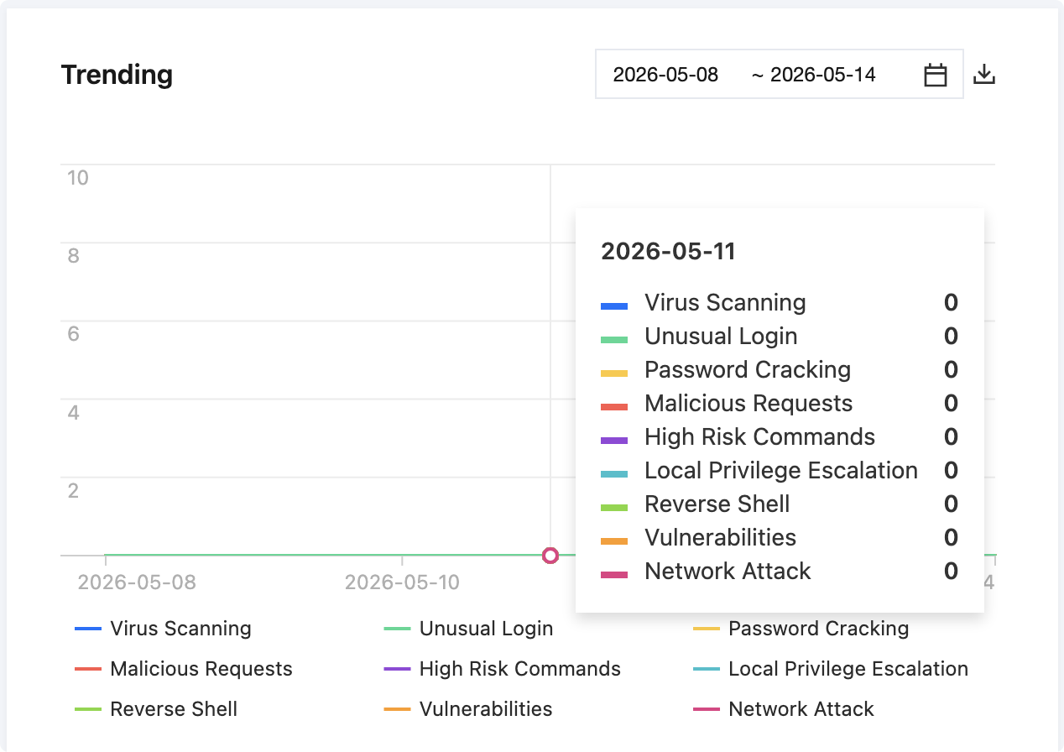Click the 2026-05-08 x-axis label
1064x752 pixels.
click(137, 582)
